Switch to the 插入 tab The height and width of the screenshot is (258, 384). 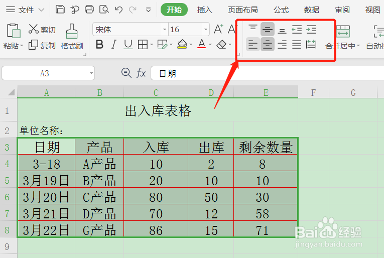click(204, 10)
